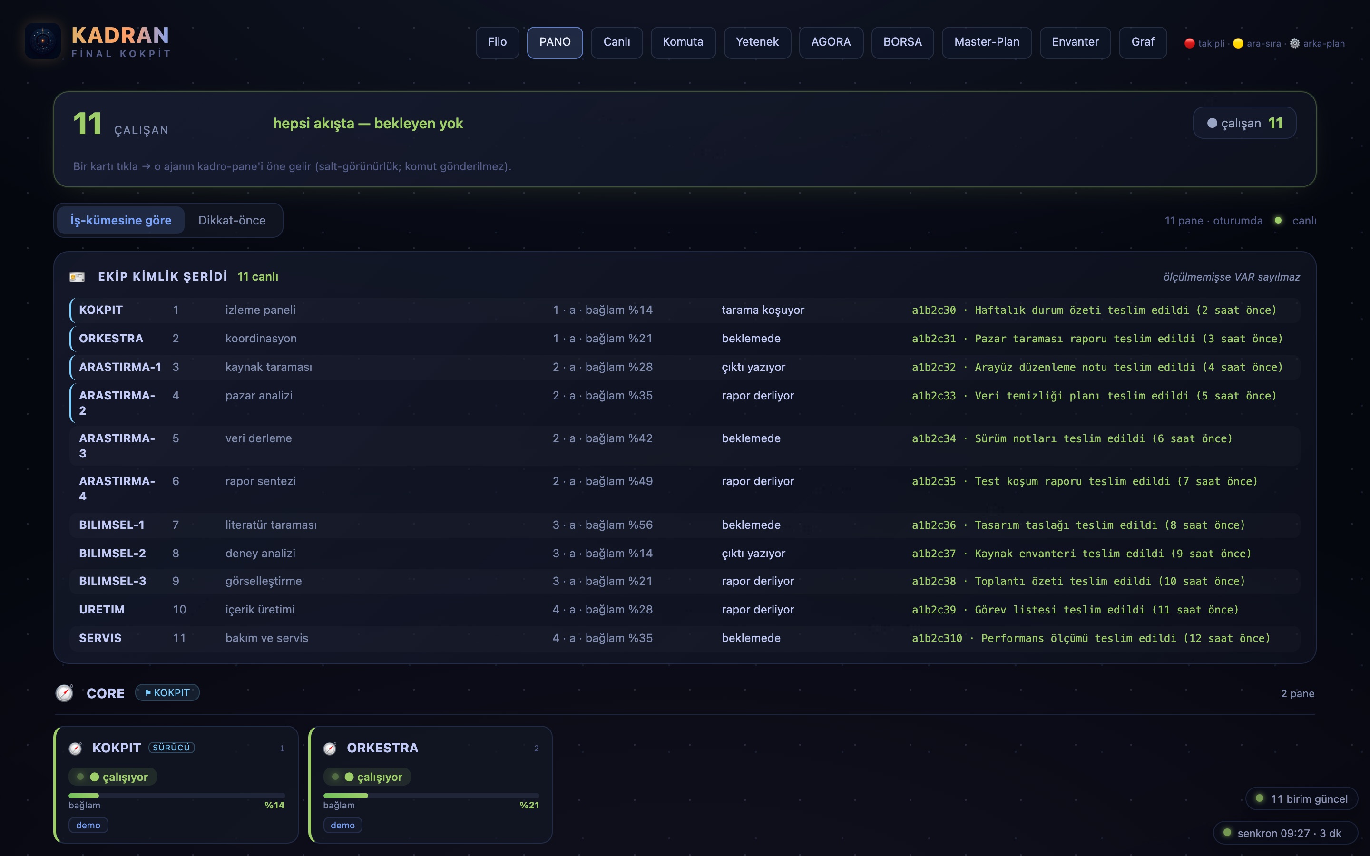
Task: Switch to Dikkat-önce view
Action: click(x=232, y=220)
